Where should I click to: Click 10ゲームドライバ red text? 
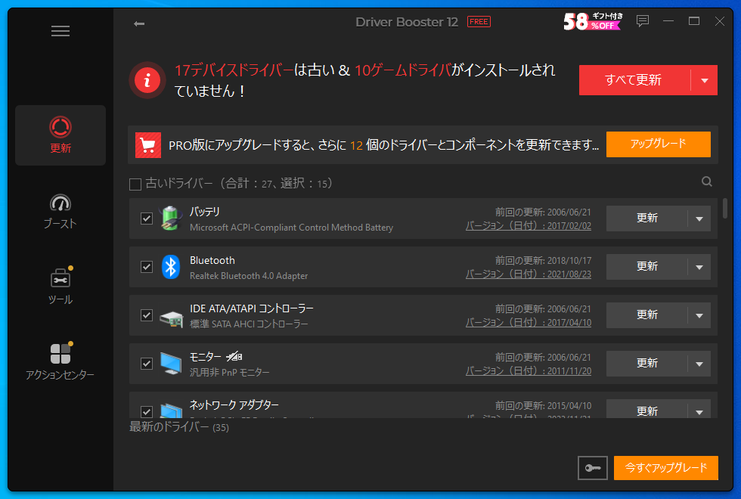coord(402,70)
